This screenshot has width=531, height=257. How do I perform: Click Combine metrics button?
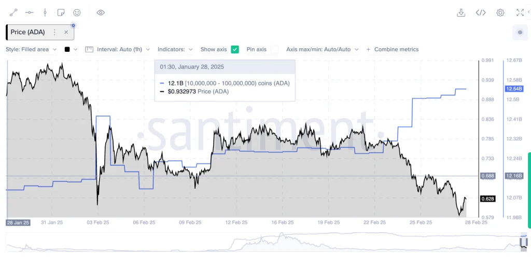tap(393, 49)
